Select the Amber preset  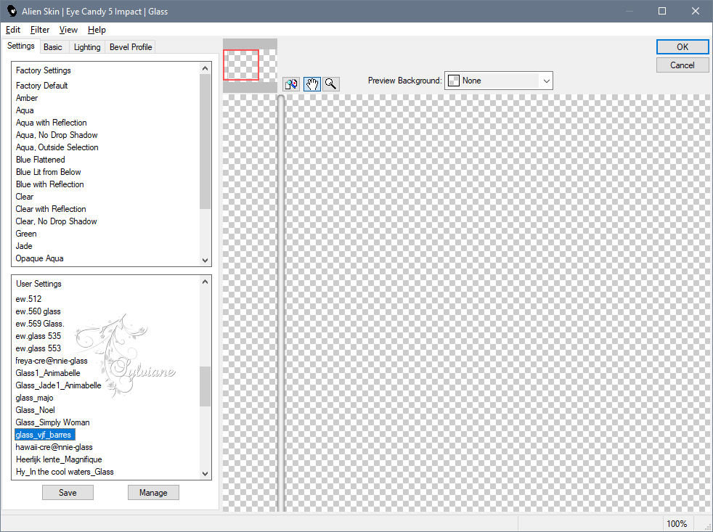[x=26, y=98]
